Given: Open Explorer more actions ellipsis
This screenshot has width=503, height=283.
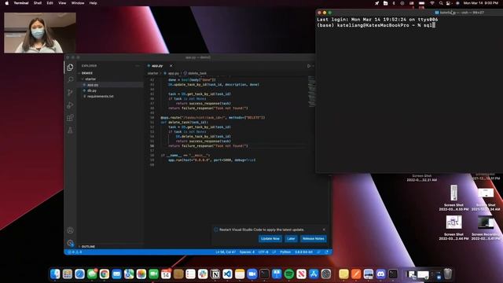Looking at the screenshot, I should [138, 66].
